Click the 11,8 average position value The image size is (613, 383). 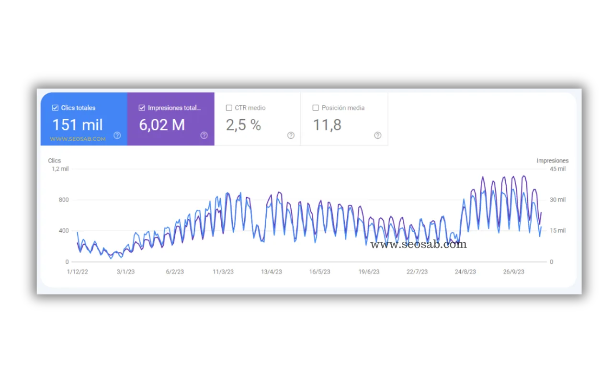pos(327,125)
